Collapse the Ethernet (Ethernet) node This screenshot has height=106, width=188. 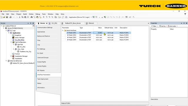6,61
